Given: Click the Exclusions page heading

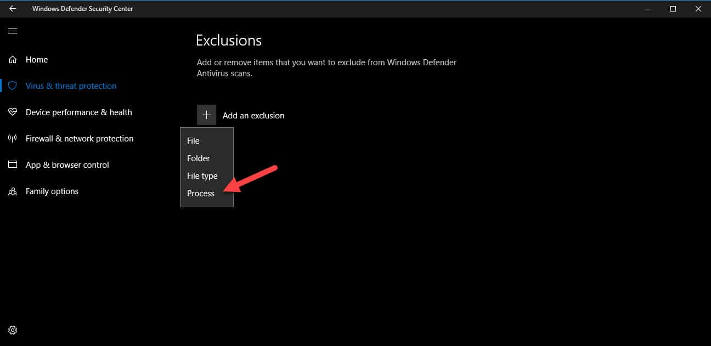Looking at the screenshot, I should 229,41.
